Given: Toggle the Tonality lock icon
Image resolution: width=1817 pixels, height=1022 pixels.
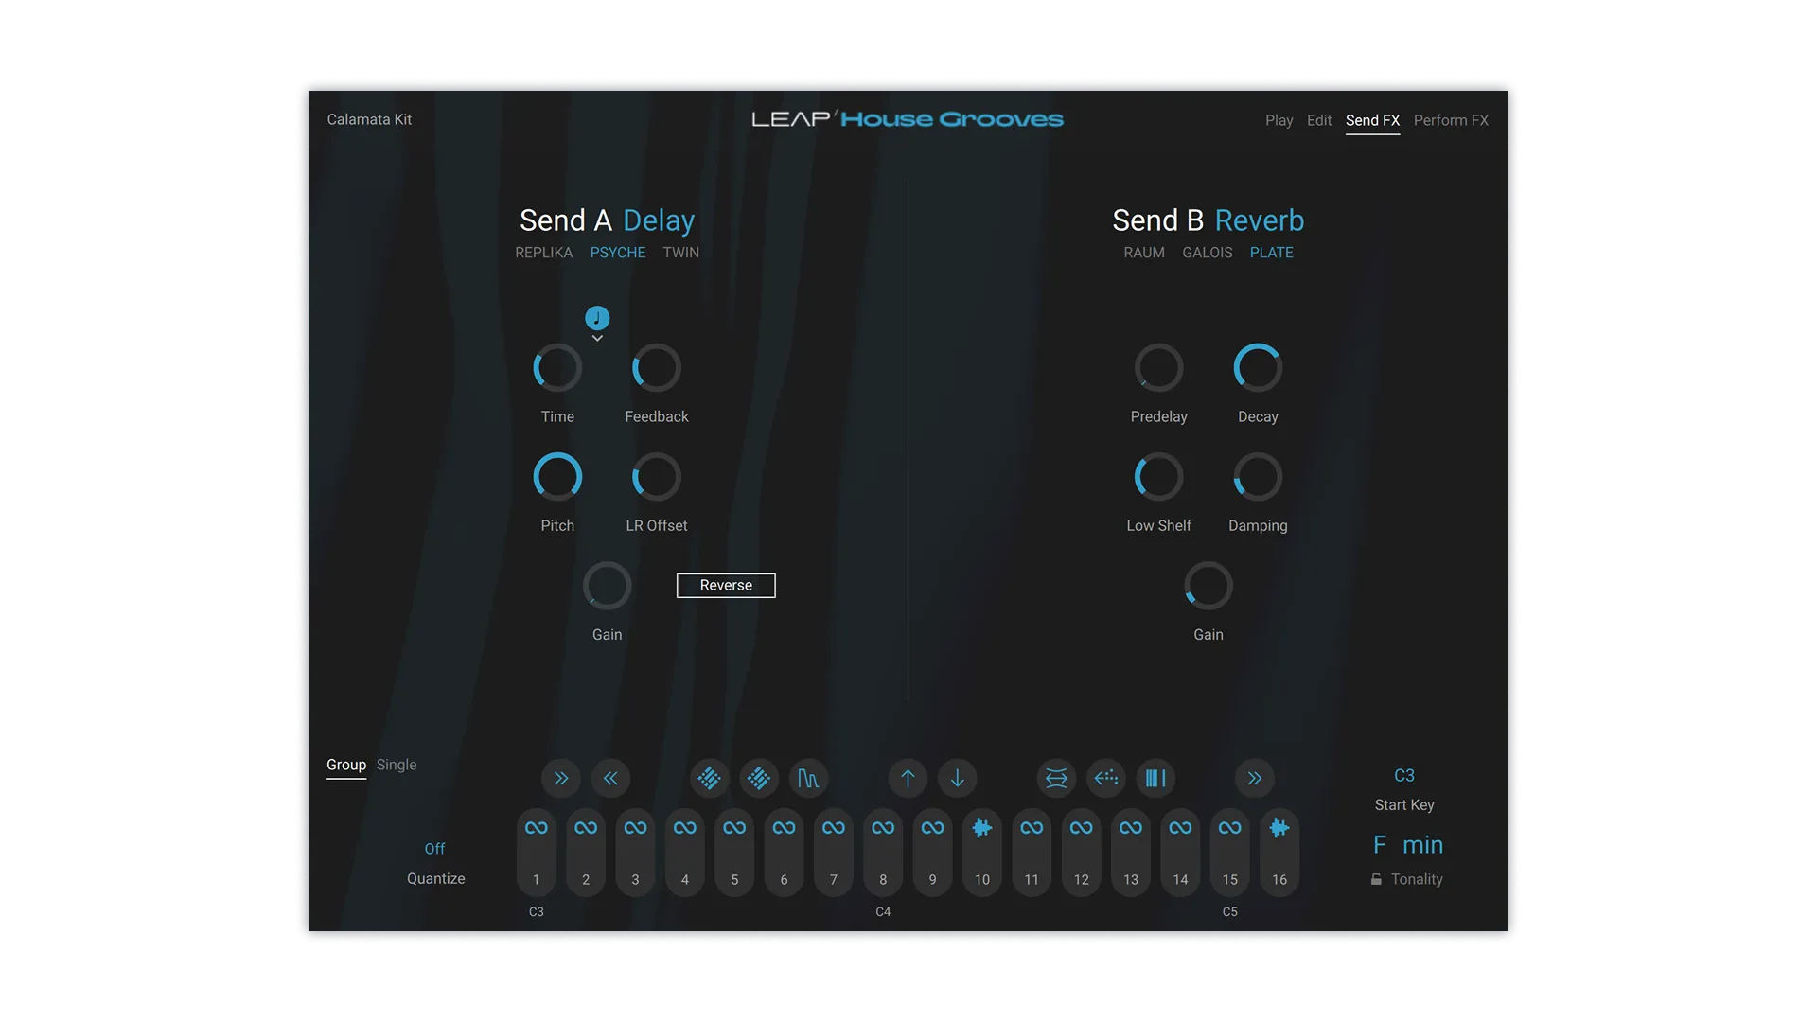Looking at the screenshot, I should 1376,880.
